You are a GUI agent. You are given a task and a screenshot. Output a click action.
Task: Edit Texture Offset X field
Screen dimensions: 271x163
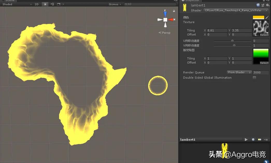217,35
